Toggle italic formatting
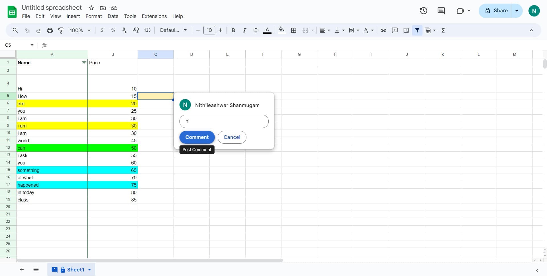This screenshot has height=276, width=547. [x=244, y=30]
